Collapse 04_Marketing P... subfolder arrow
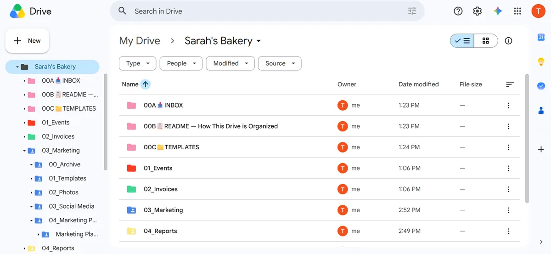 click(x=32, y=220)
